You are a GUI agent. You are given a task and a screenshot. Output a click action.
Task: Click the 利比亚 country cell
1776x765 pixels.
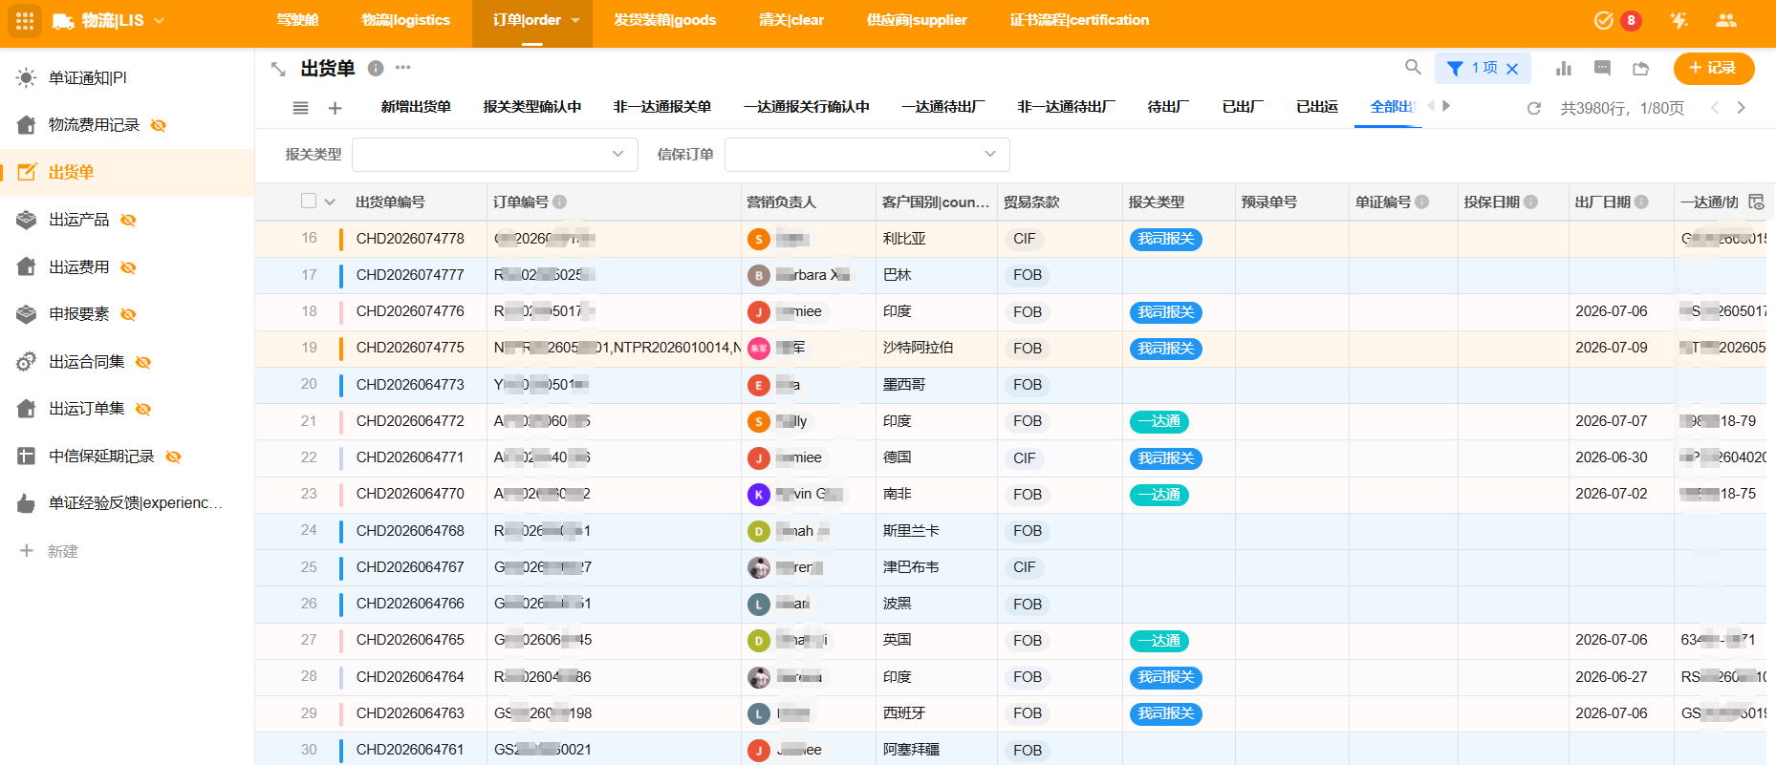[937, 239]
